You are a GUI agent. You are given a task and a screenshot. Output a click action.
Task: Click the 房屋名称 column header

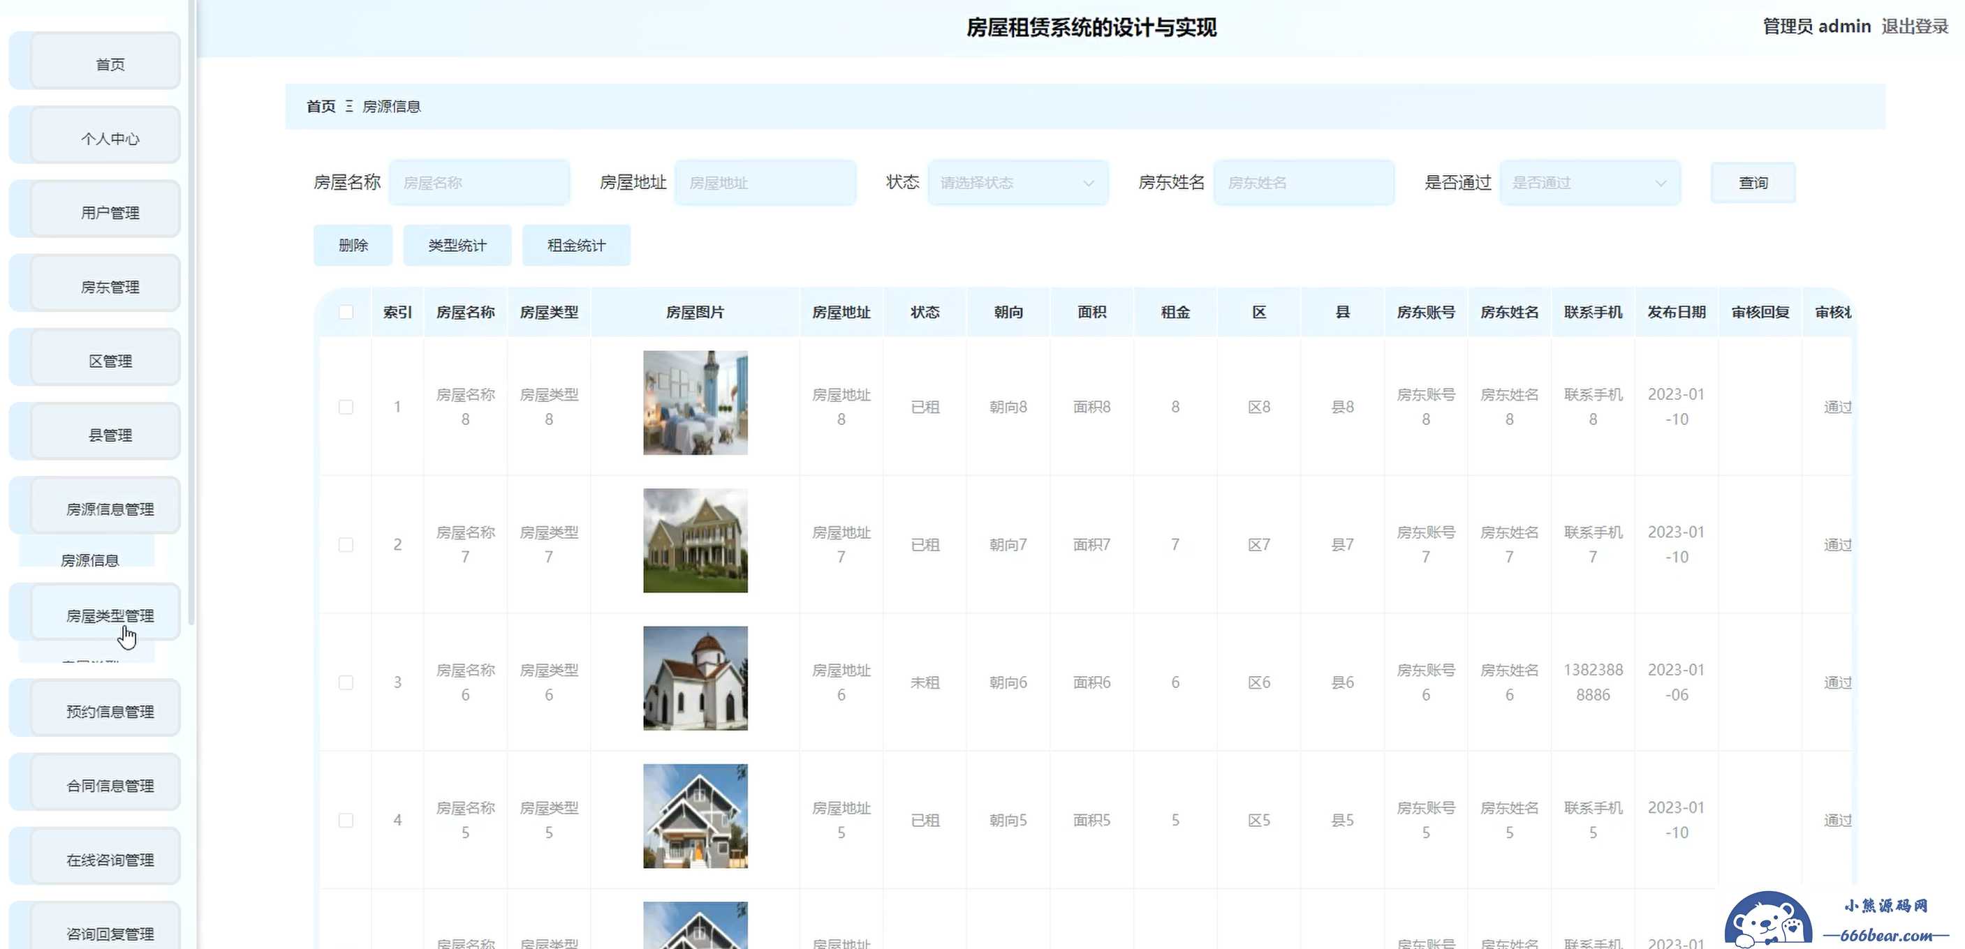pyautogui.click(x=465, y=312)
